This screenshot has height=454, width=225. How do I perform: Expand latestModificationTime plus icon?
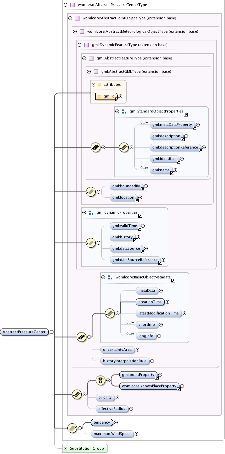(x=185, y=313)
